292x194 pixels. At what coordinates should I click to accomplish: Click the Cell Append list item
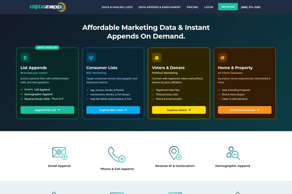click(x=42, y=90)
